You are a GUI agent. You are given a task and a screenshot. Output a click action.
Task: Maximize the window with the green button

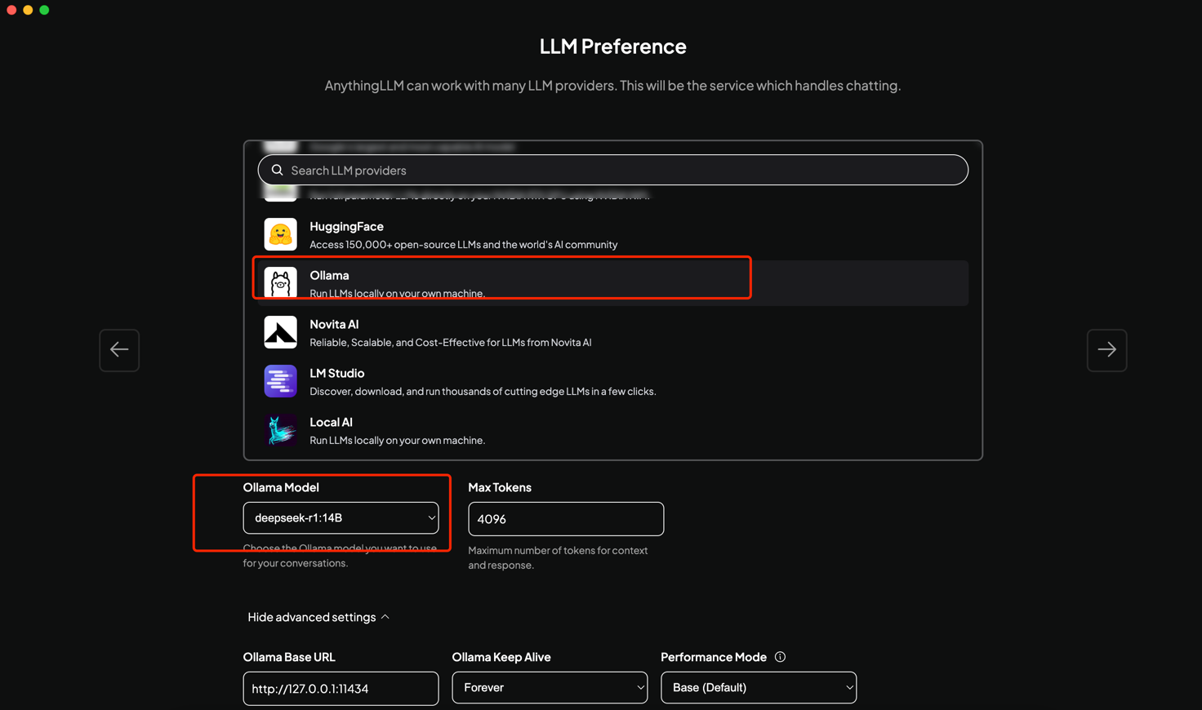[x=44, y=10]
